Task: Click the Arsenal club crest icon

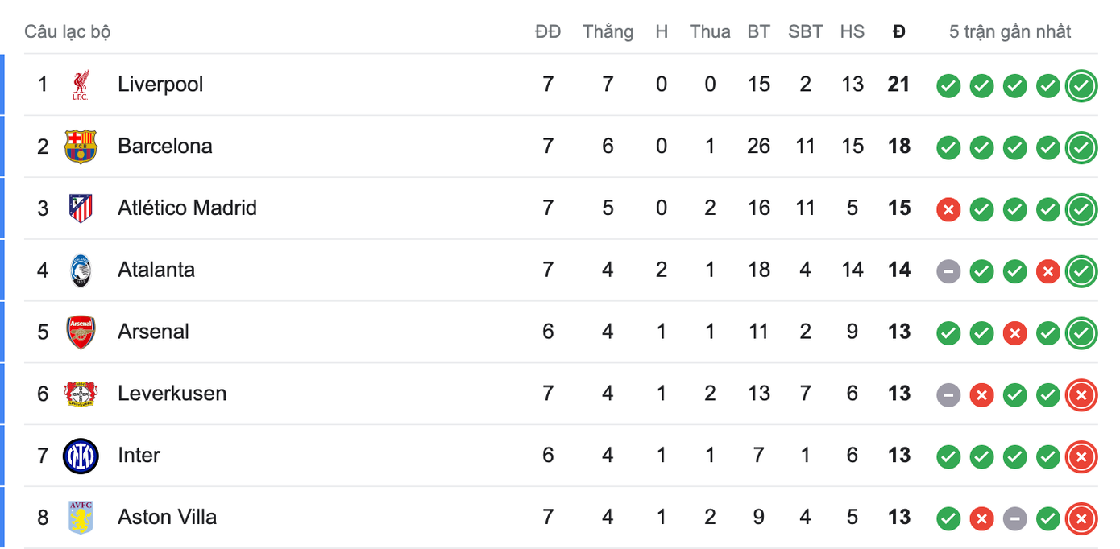Action: click(x=80, y=332)
